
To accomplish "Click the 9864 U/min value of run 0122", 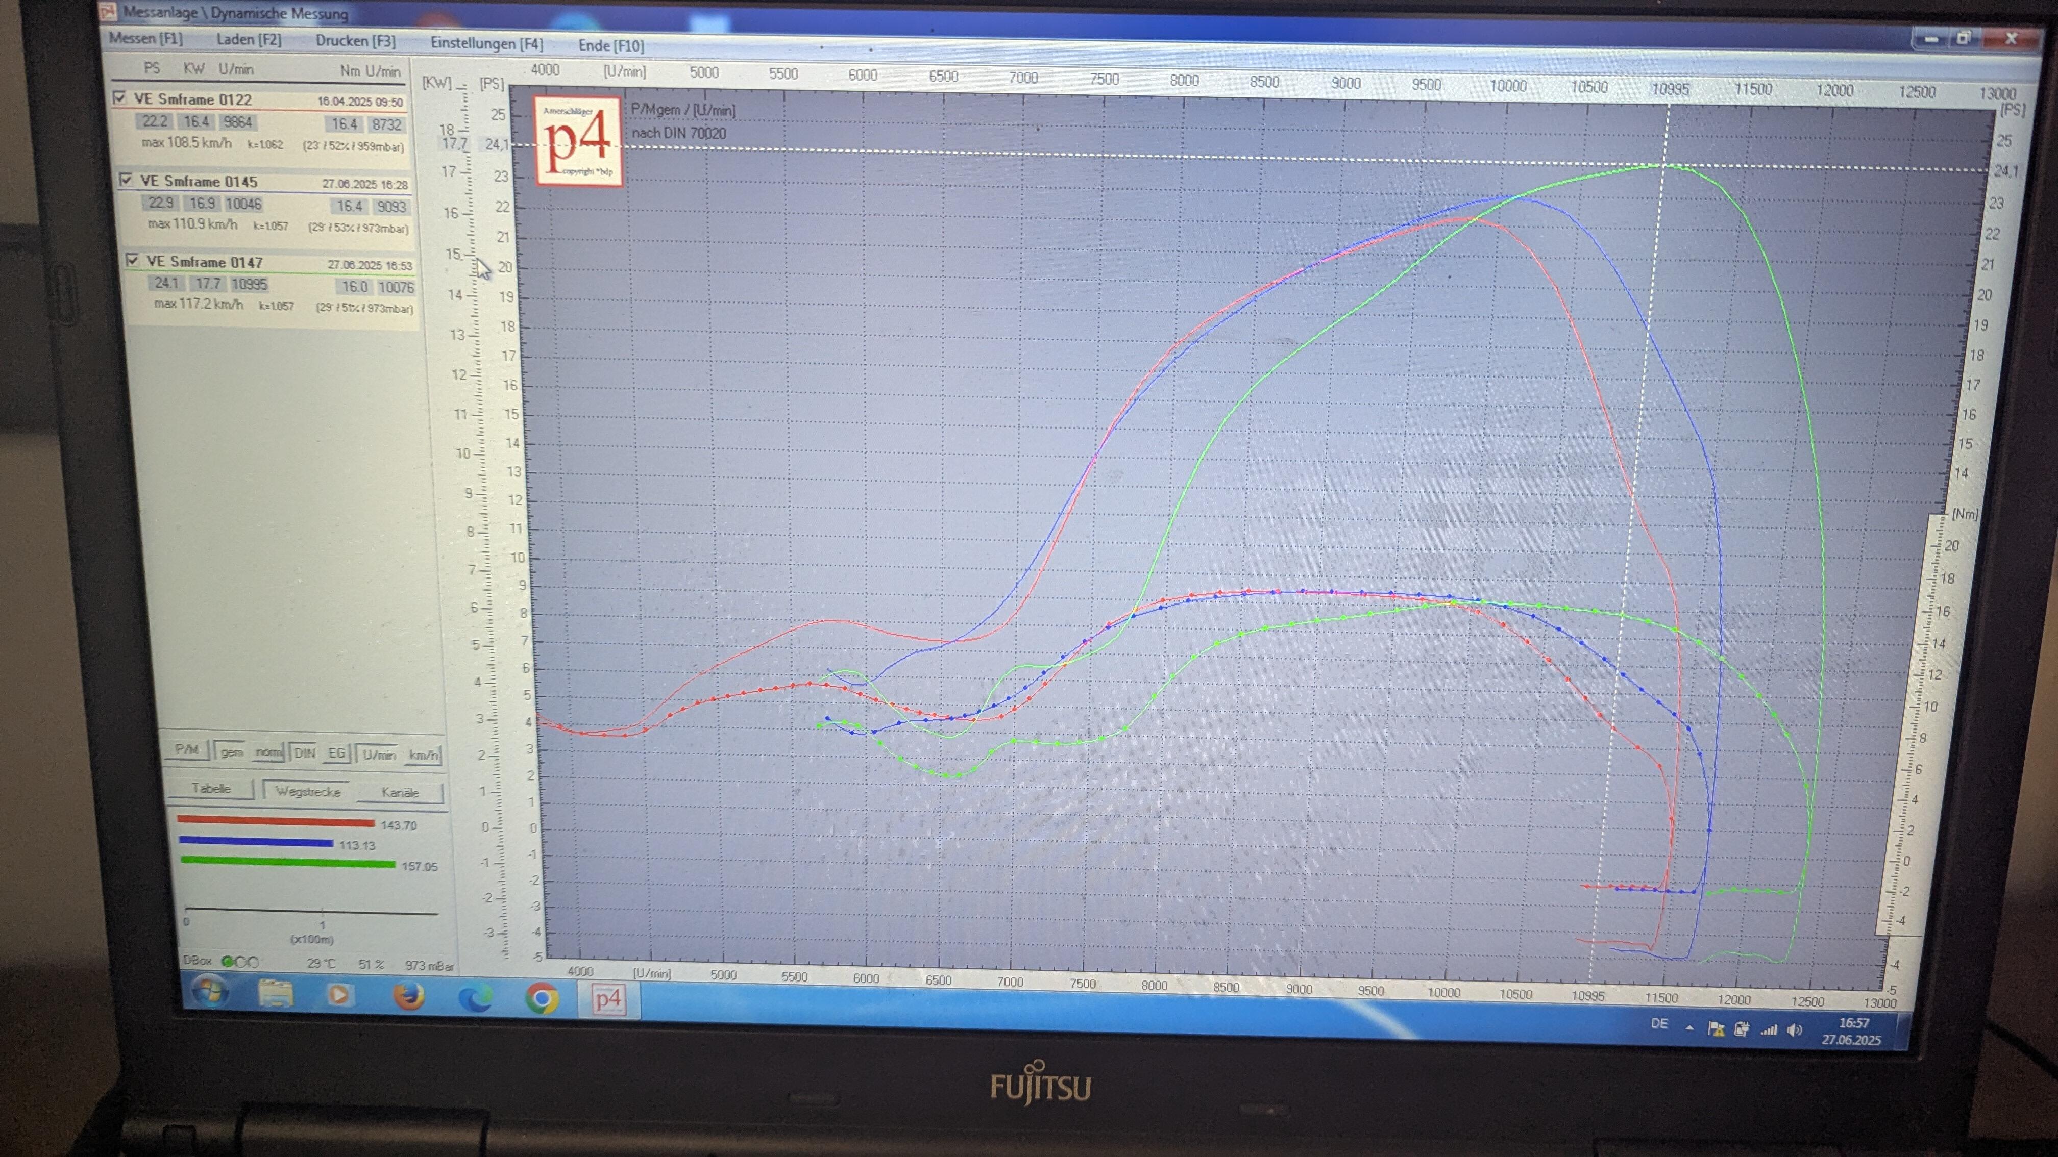I will [x=237, y=122].
